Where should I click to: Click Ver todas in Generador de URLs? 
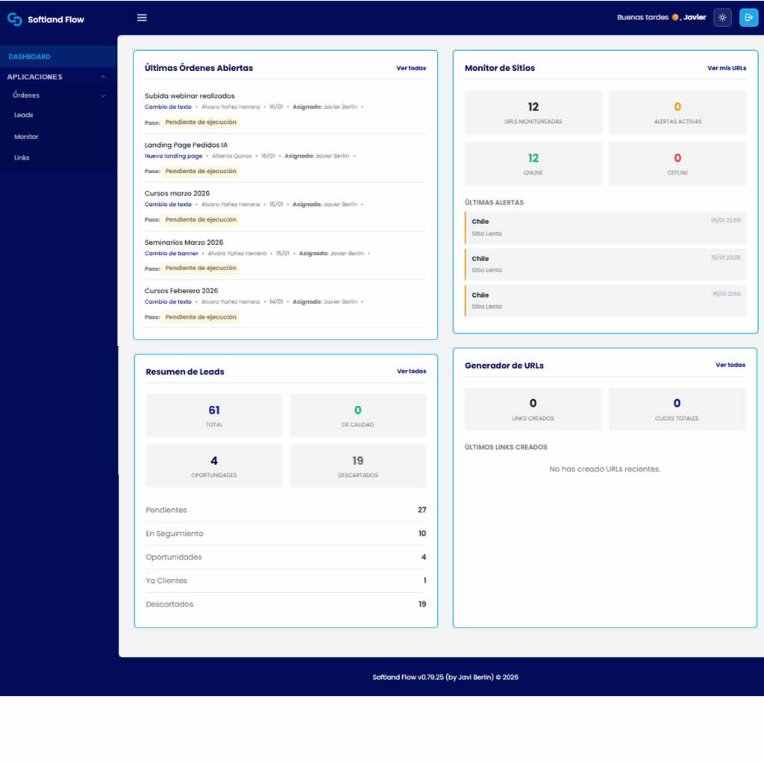click(x=730, y=365)
